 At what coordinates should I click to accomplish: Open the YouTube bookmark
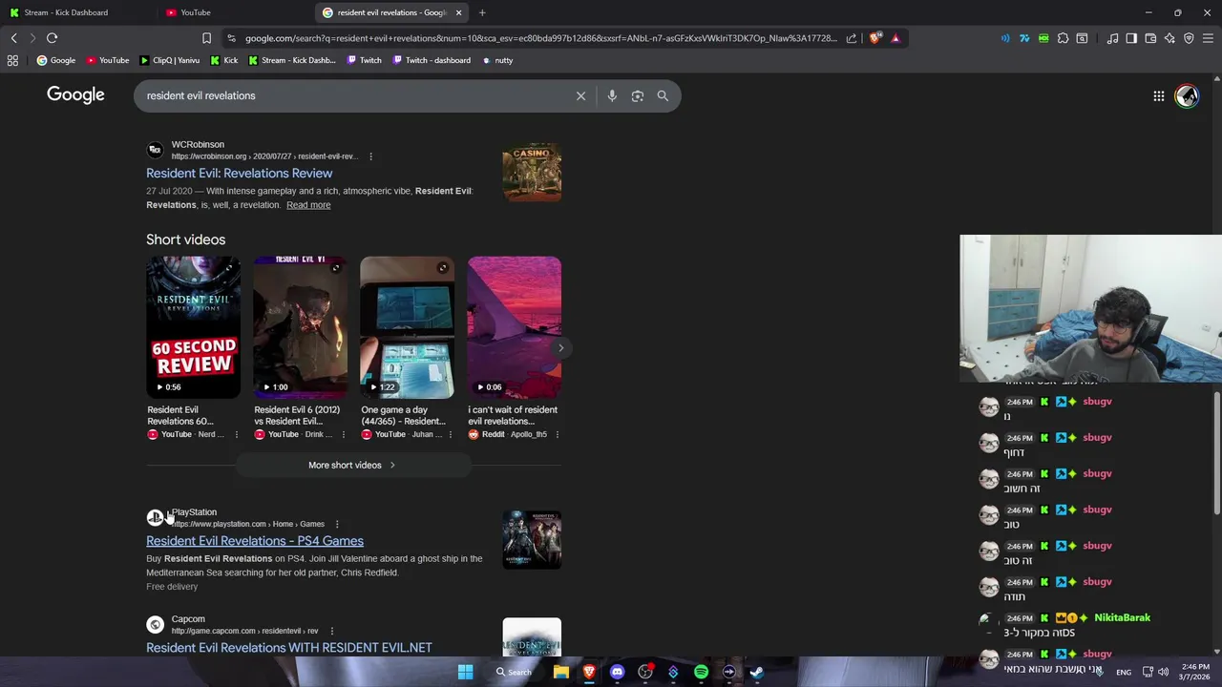pyautogui.click(x=107, y=60)
